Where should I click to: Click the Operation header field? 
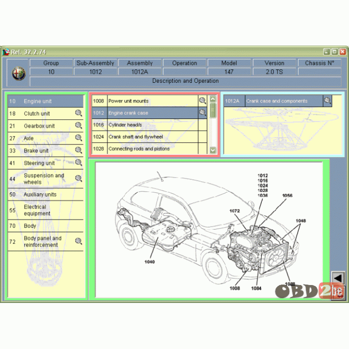(x=184, y=63)
